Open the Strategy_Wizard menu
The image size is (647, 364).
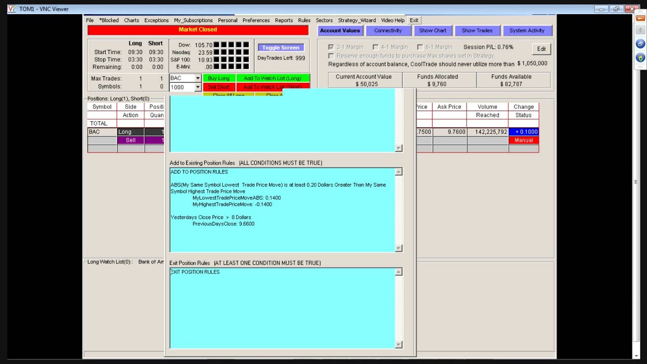click(x=357, y=20)
